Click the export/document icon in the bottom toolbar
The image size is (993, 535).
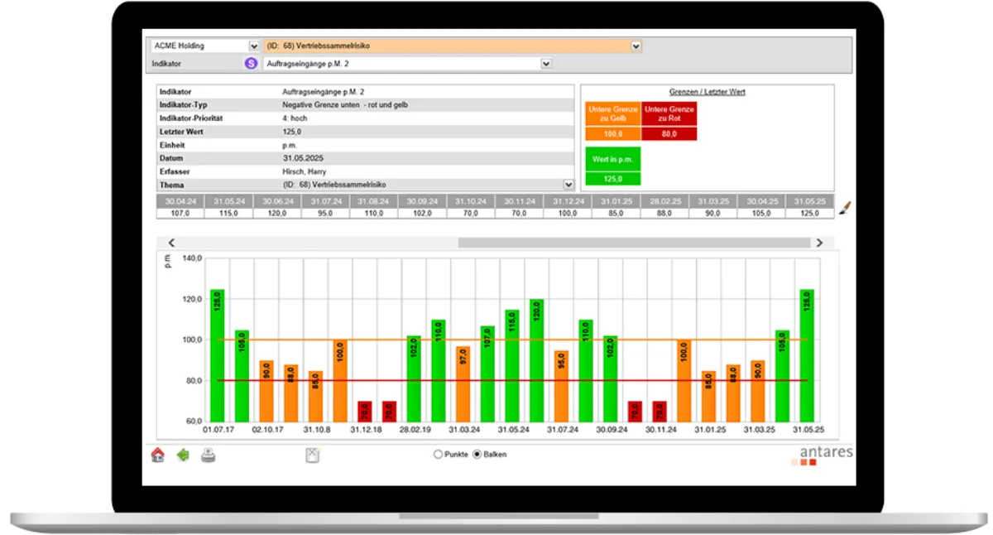(311, 453)
